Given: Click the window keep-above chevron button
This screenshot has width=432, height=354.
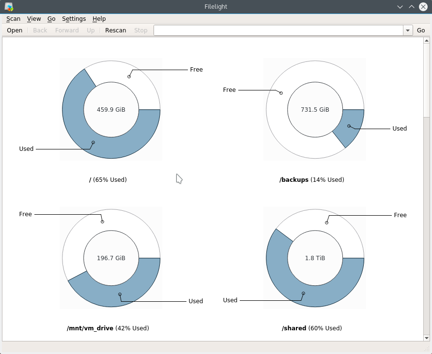Looking at the screenshot, I should click(411, 7).
